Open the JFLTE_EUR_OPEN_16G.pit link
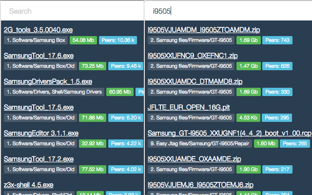This screenshot has width=312, height=195. [x=189, y=107]
